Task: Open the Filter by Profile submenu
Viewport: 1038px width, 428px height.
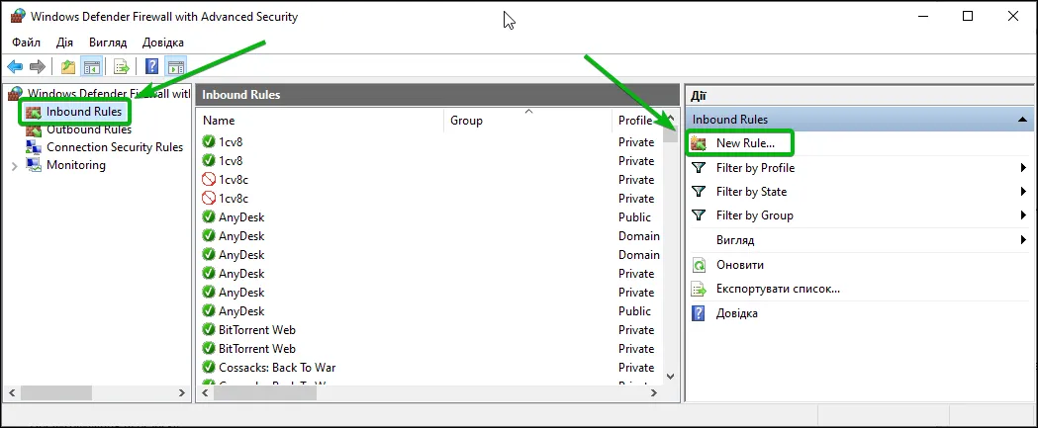Action: (x=859, y=168)
